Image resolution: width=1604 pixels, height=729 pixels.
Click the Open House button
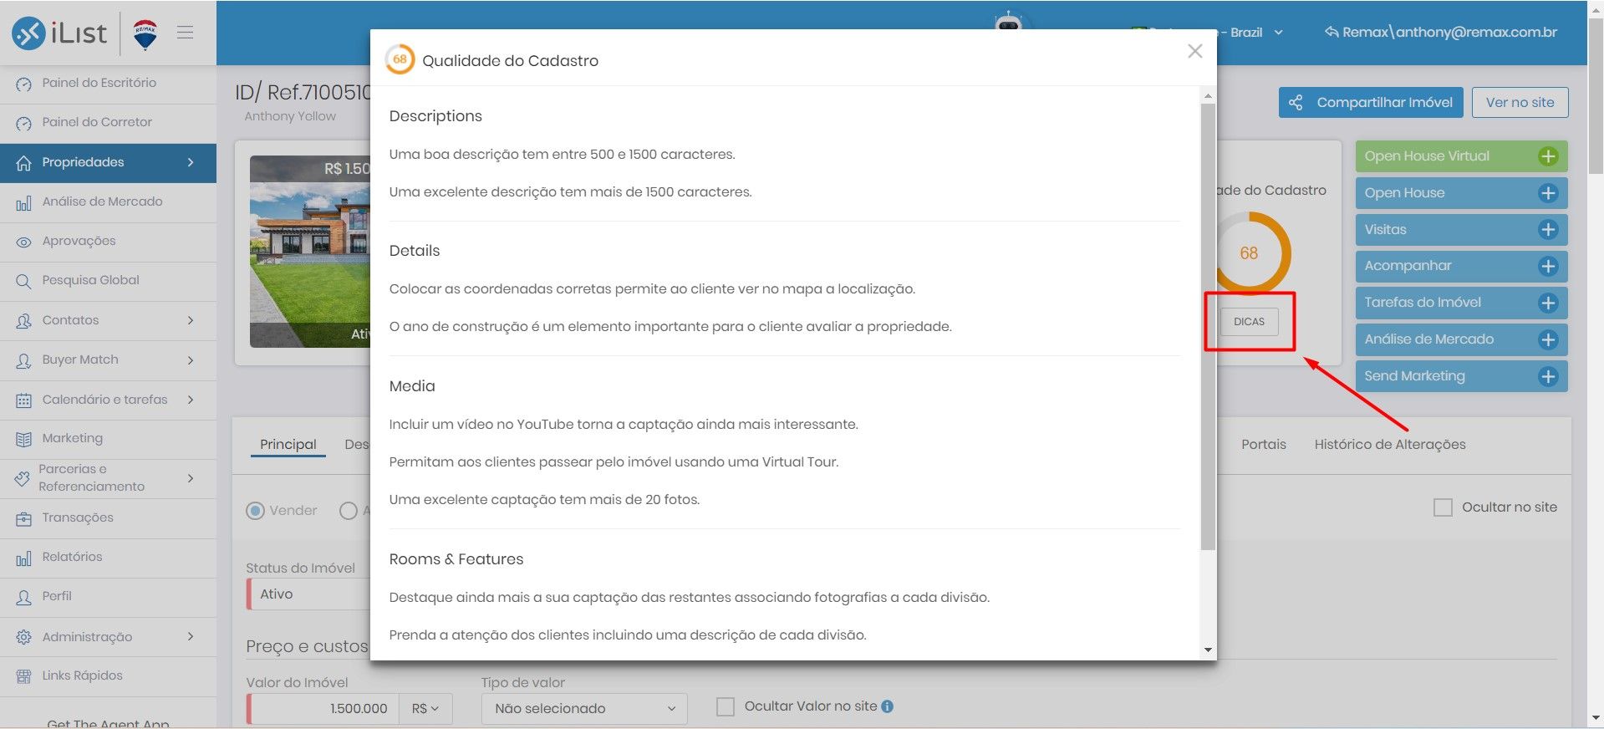tap(1461, 193)
